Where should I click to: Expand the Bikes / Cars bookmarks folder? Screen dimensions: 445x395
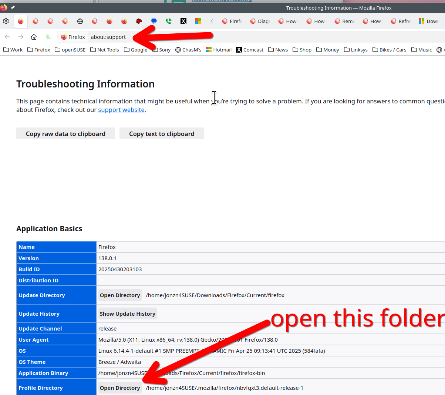tap(389, 50)
